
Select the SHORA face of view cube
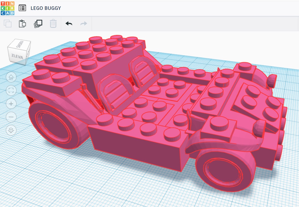(20, 44)
